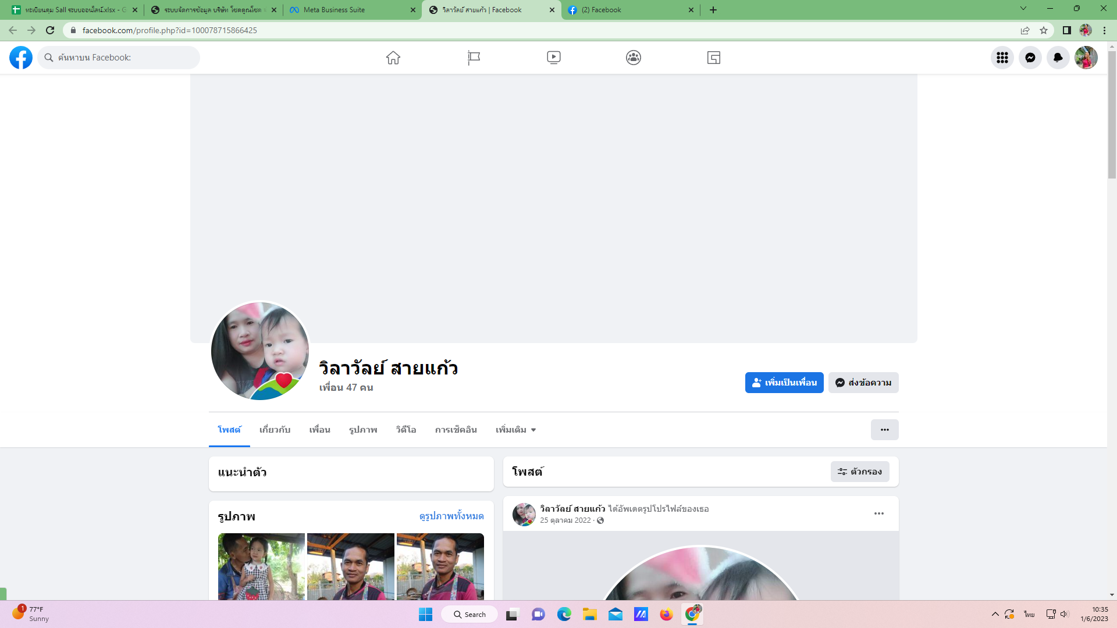Click the Facebook logo

tap(21, 58)
